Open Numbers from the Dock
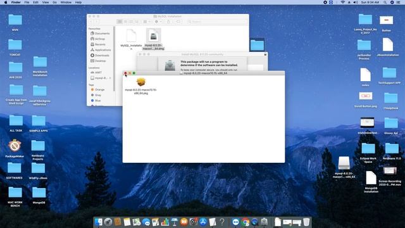 165,222
